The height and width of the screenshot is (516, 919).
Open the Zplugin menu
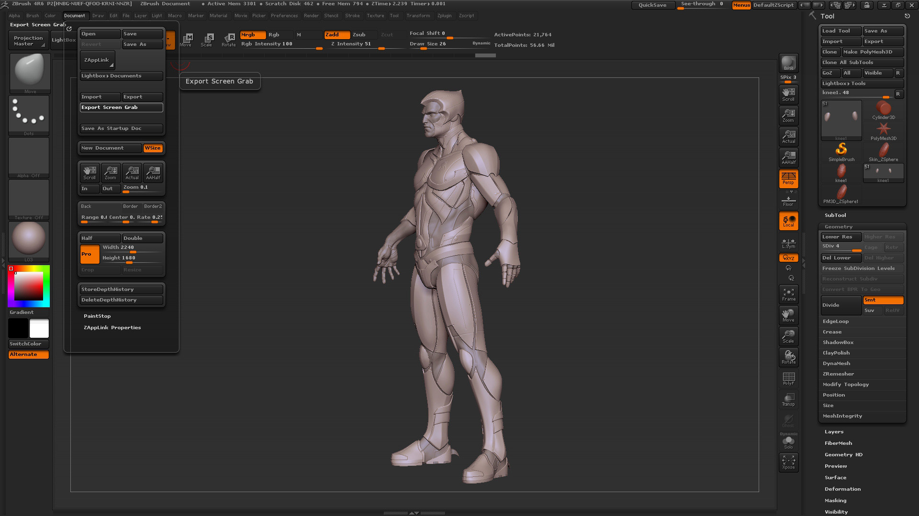pos(444,16)
